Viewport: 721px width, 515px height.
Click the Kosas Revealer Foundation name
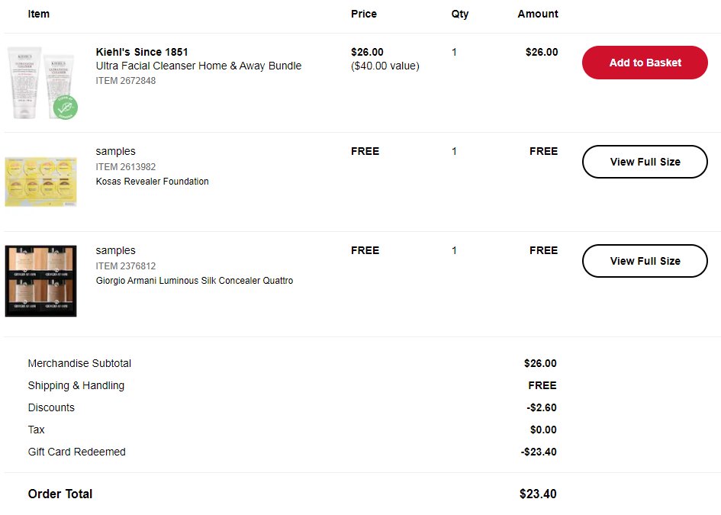(152, 182)
